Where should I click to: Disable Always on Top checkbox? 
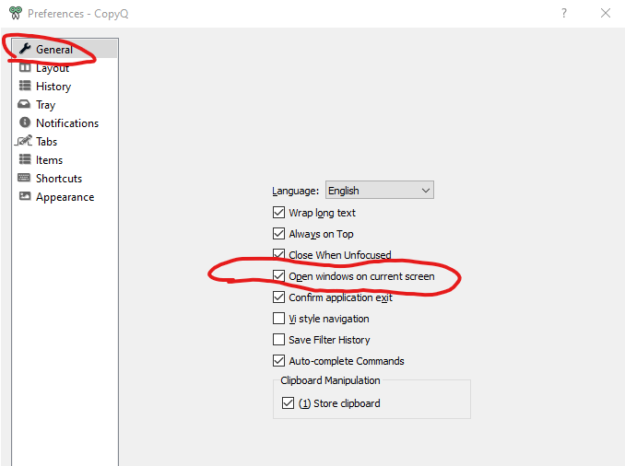pos(278,233)
